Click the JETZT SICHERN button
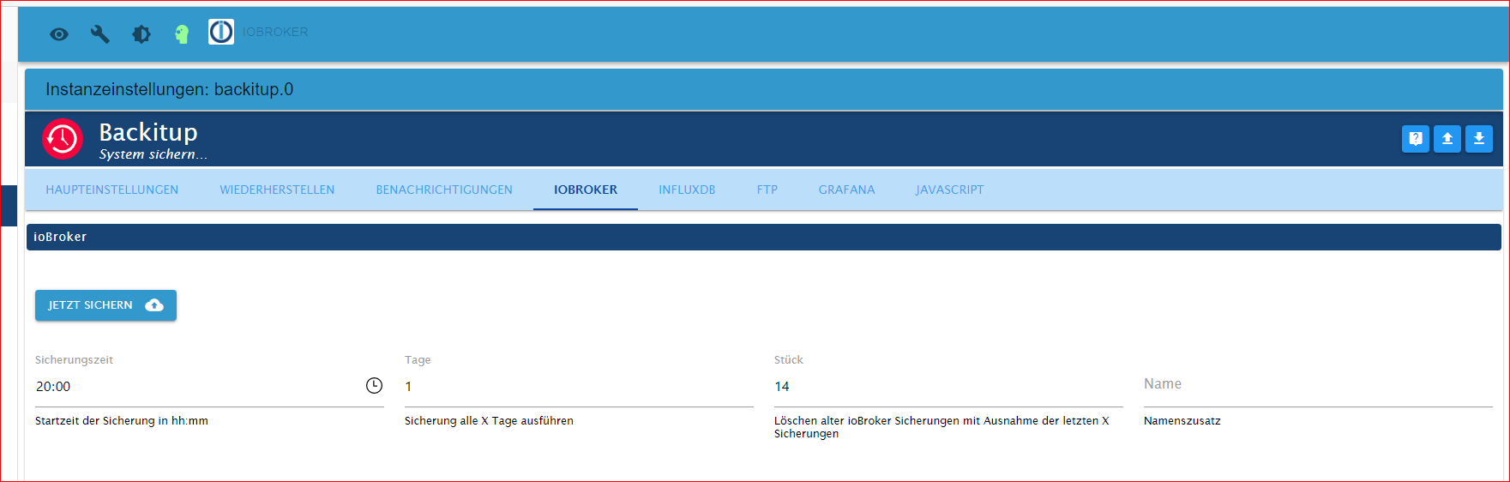This screenshot has height=482, width=1510. [x=105, y=305]
